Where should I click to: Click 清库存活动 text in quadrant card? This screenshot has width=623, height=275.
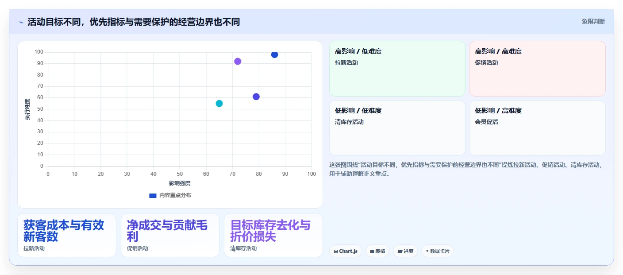coord(349,122)
